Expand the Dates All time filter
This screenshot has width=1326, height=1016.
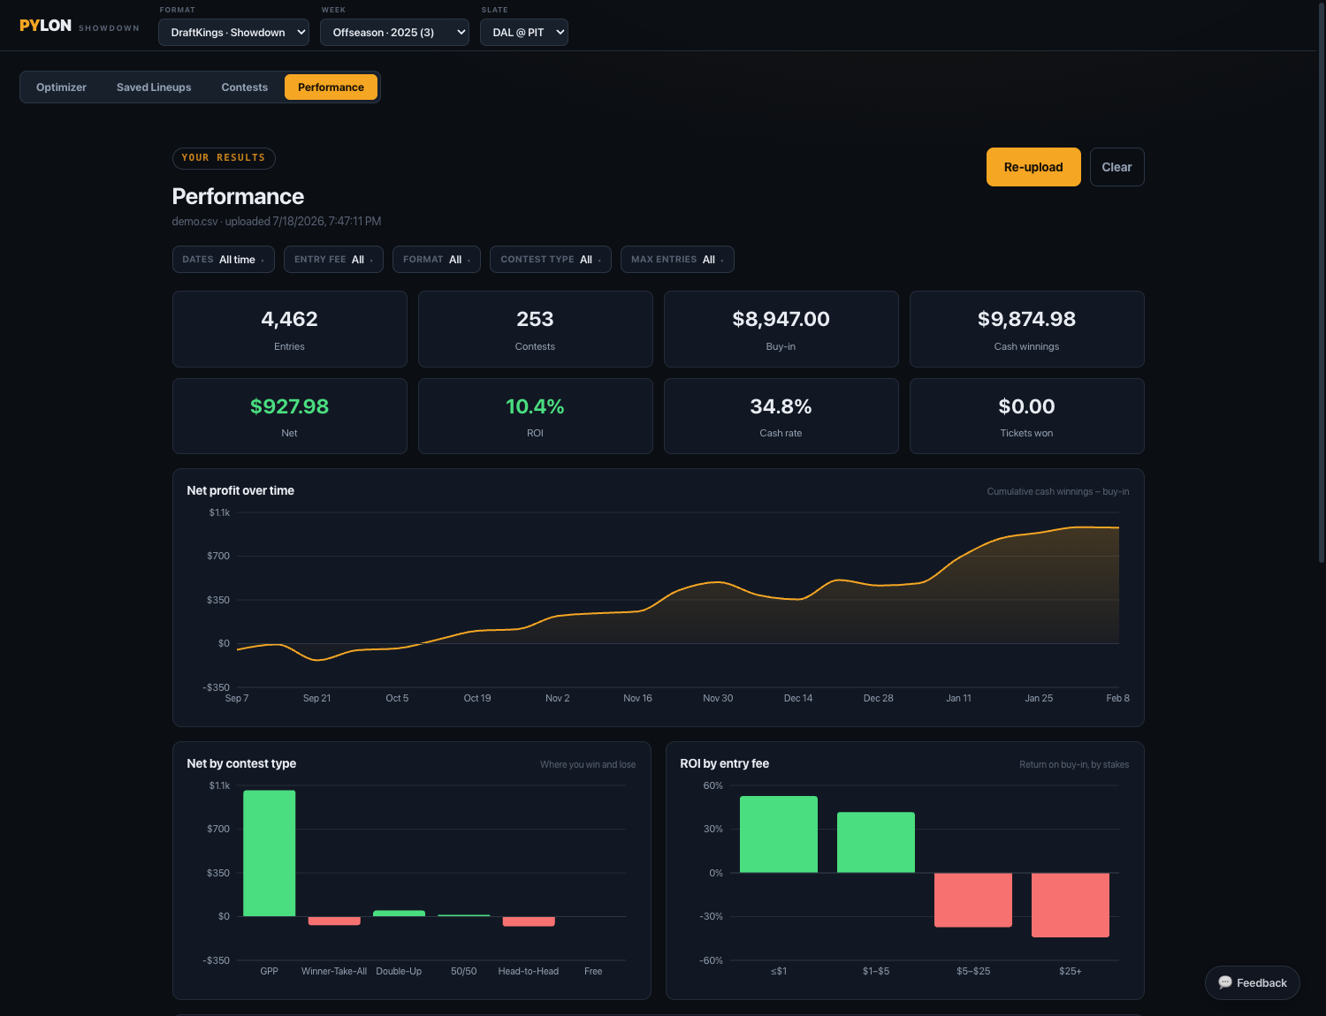(224, 260)
